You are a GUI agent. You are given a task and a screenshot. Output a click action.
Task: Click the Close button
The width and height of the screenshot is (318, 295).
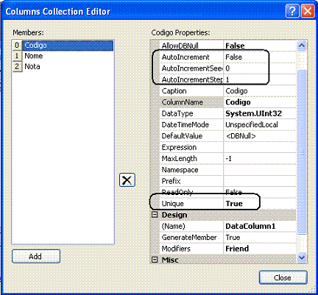283,277
